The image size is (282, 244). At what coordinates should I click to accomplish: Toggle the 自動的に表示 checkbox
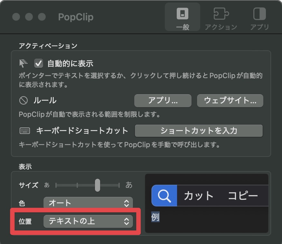(39, 63)
